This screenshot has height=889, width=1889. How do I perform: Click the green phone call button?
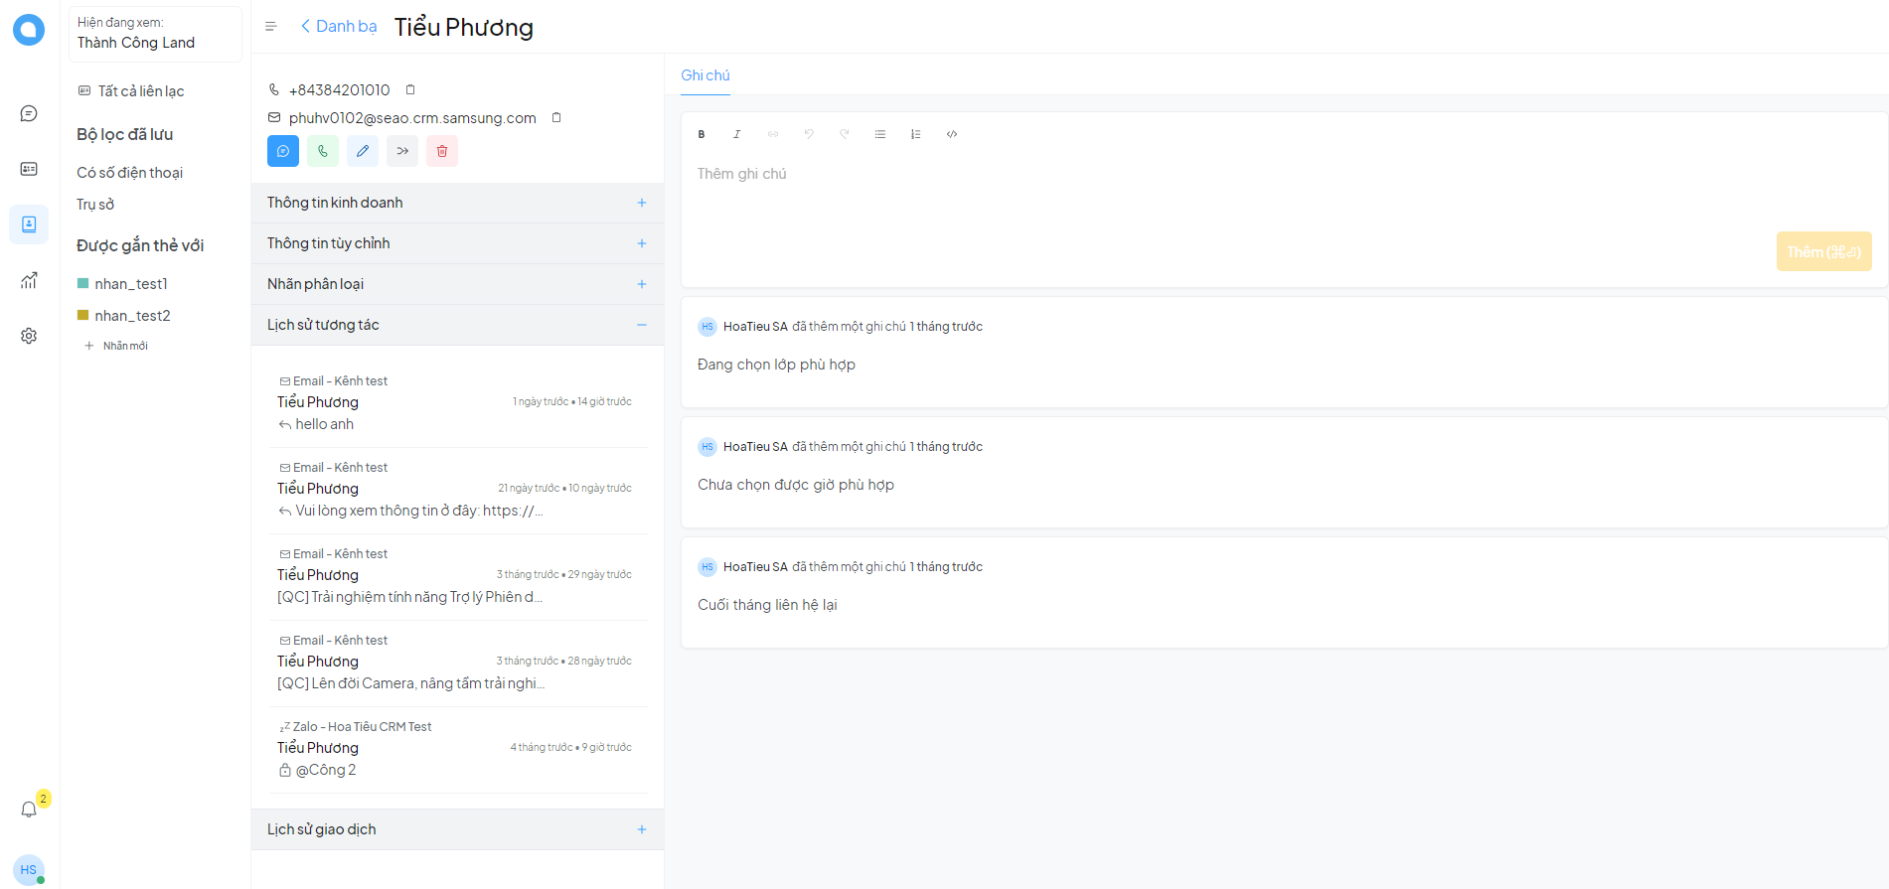pyautogui.click(x=323, y=151)
